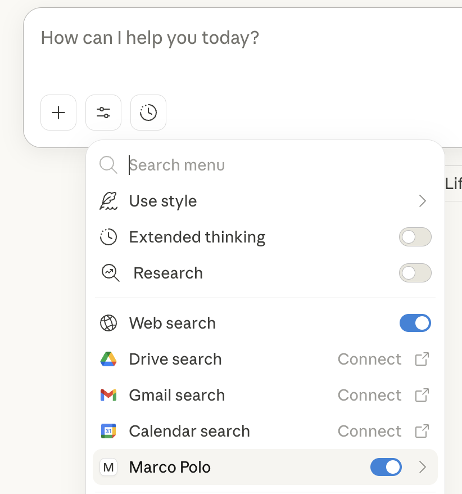This screenshot has width=462, height=494.
Task: Click the external link icon beside Gmail search
Action: pos(422,395)
